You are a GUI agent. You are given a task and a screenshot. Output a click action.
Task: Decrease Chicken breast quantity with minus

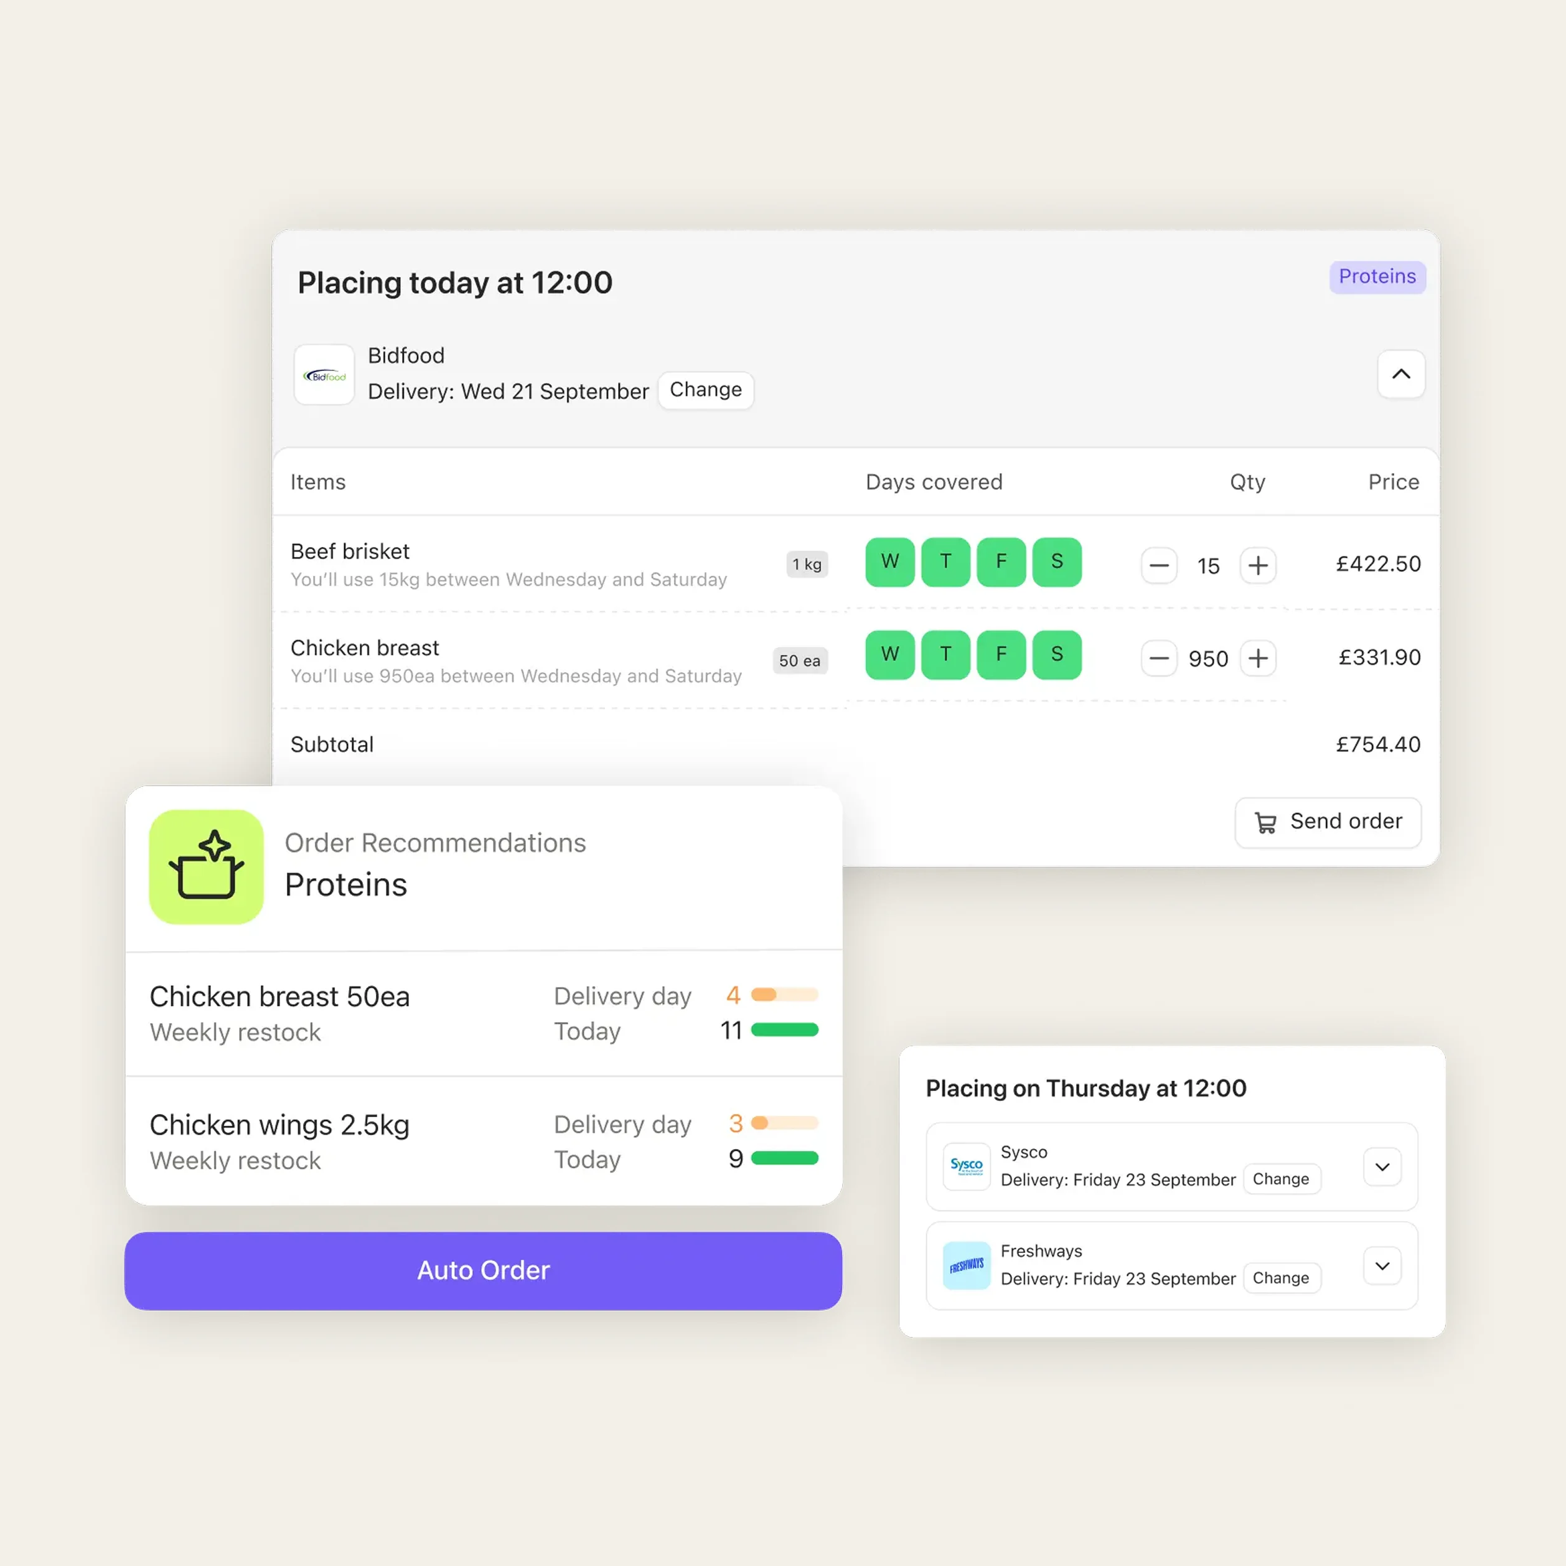click(x=1159, y=658)
